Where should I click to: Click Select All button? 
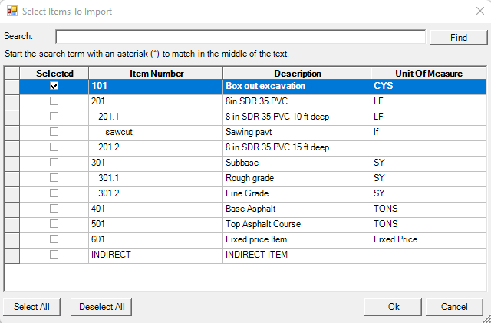[x=31, y=307]
